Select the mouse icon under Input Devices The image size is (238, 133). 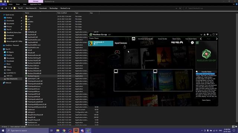click(125, 47)
